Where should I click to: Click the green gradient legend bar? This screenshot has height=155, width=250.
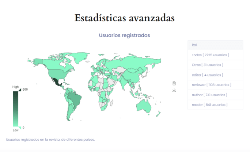pyautogui.click(x=15, y=108)
